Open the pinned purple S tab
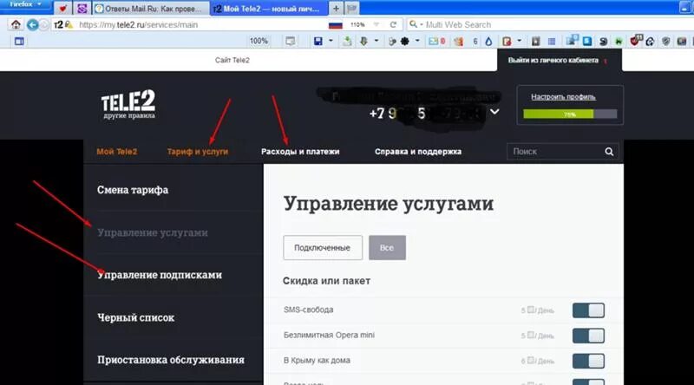 point(82,9)
